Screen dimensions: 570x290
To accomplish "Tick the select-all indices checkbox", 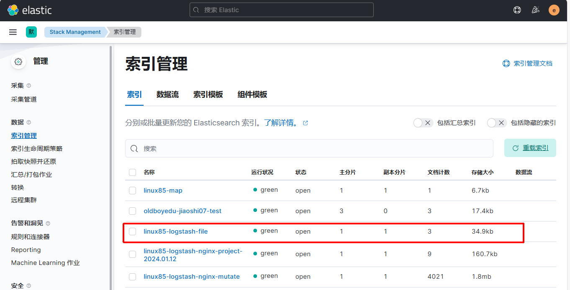I will [133, 173].
